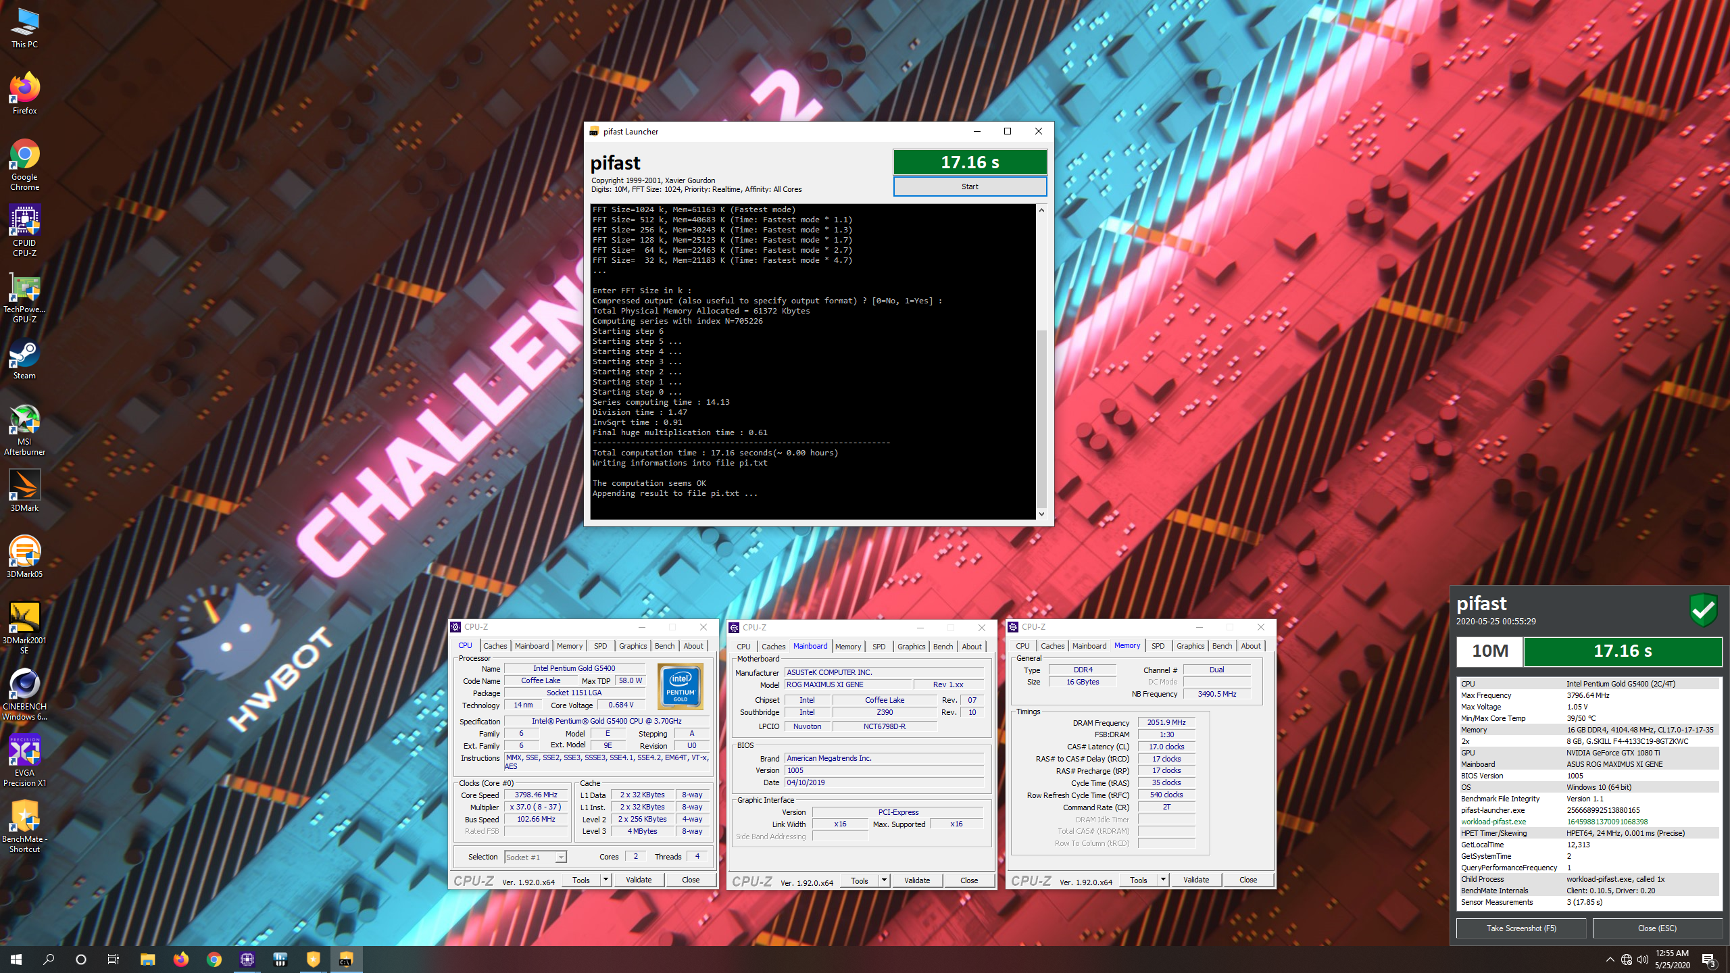
Task: Click the taskbar clock showing 12:55 AM
Action: (x=1673, y=959)
